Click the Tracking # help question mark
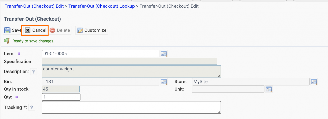This screenshot has width=328, height=119. tap(31, 108)
